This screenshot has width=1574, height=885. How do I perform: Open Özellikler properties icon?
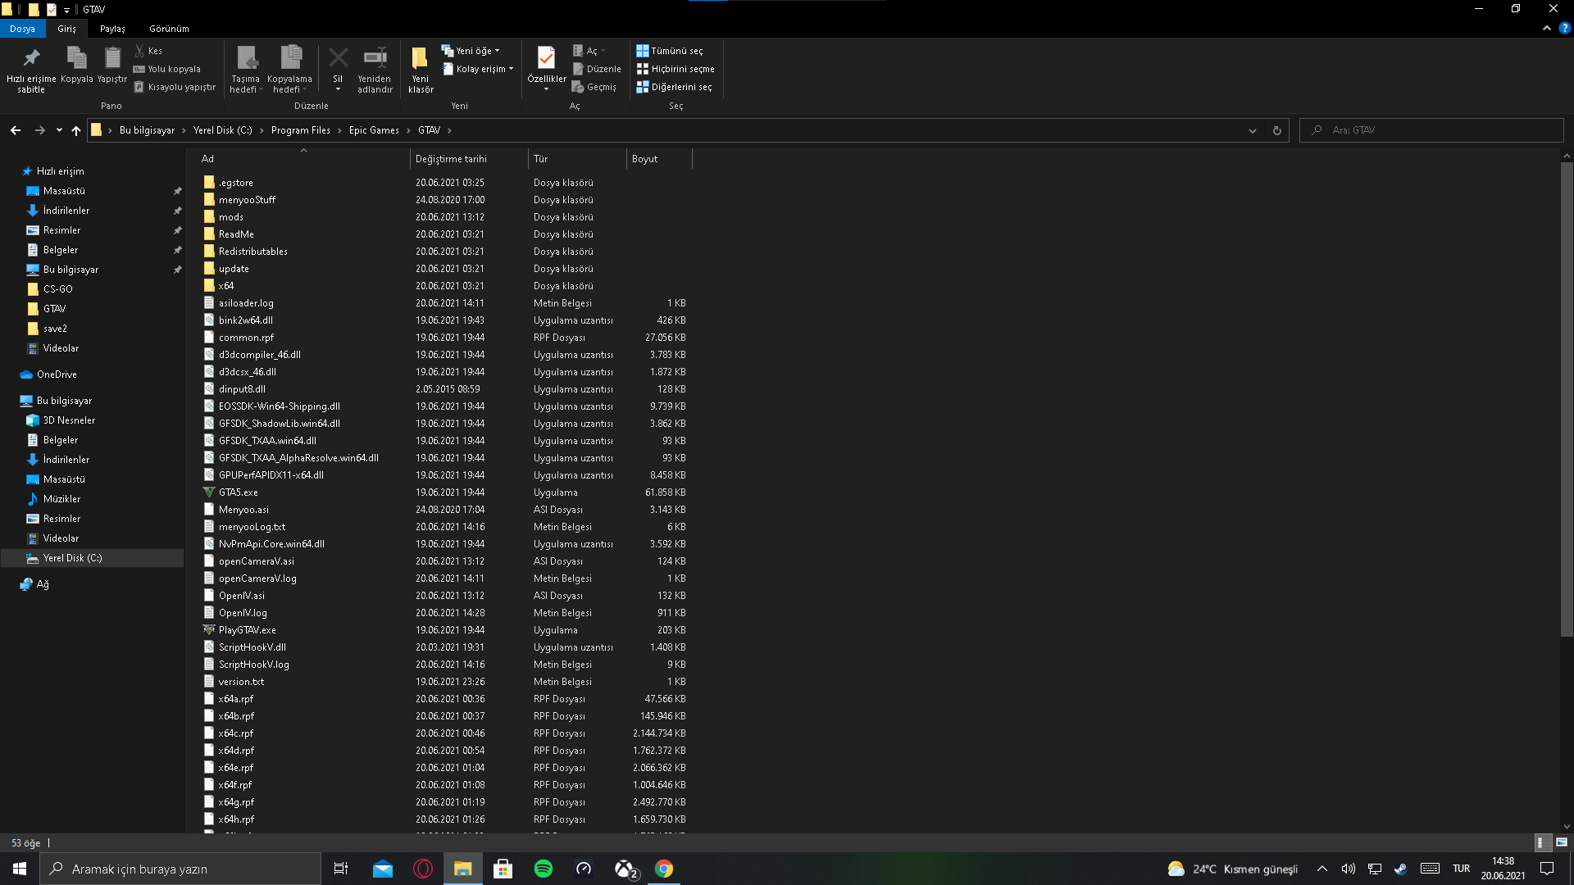546,58
